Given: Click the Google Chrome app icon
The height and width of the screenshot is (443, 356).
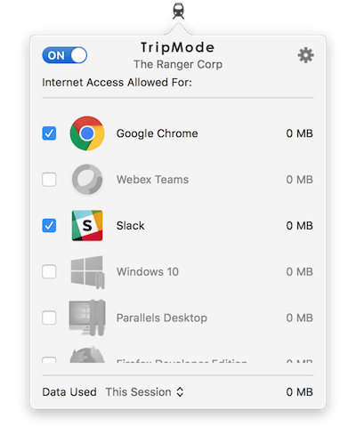Looking at the screenshot, I should coord(87,133).
